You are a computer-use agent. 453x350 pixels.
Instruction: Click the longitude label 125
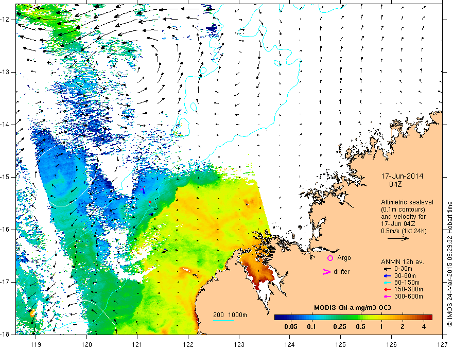341,344
